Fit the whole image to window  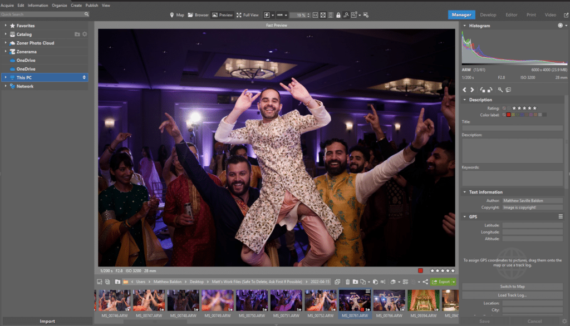[x=323, y=15]
